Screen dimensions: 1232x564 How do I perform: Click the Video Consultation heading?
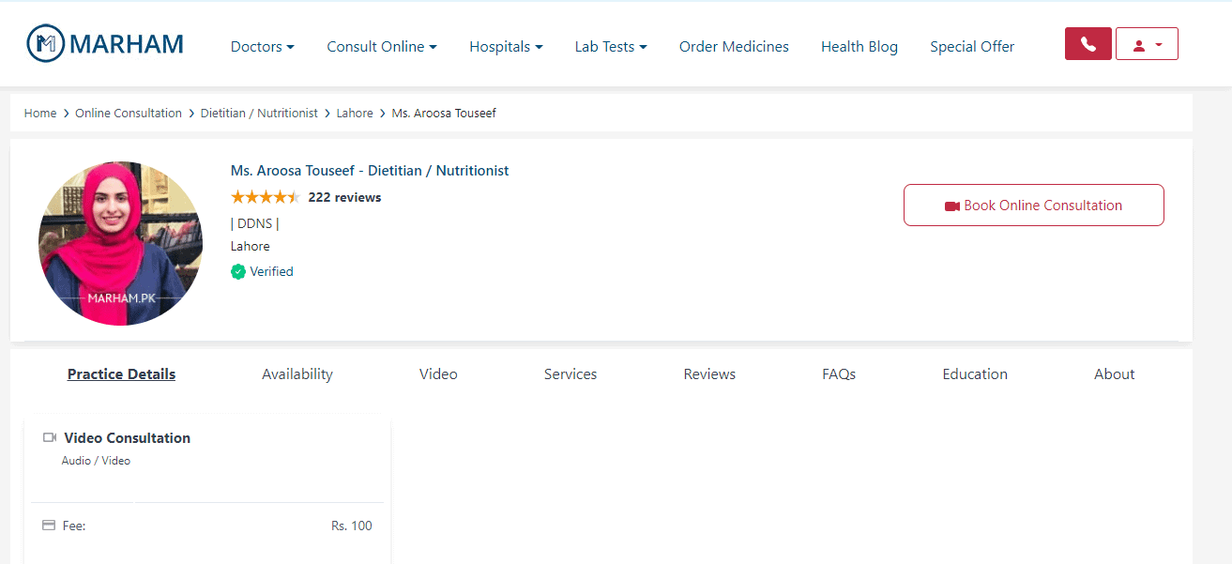pos(128,438)
